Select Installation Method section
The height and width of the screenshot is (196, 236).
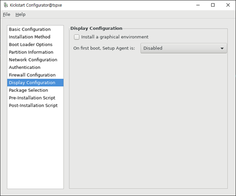pyautogui.click(x=35, y=37)
